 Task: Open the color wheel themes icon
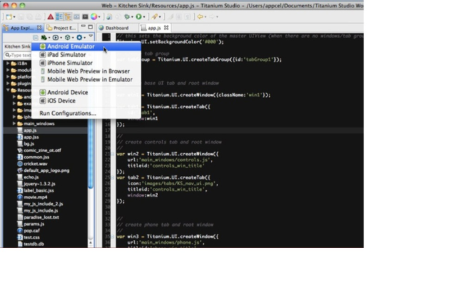point(94,17)
